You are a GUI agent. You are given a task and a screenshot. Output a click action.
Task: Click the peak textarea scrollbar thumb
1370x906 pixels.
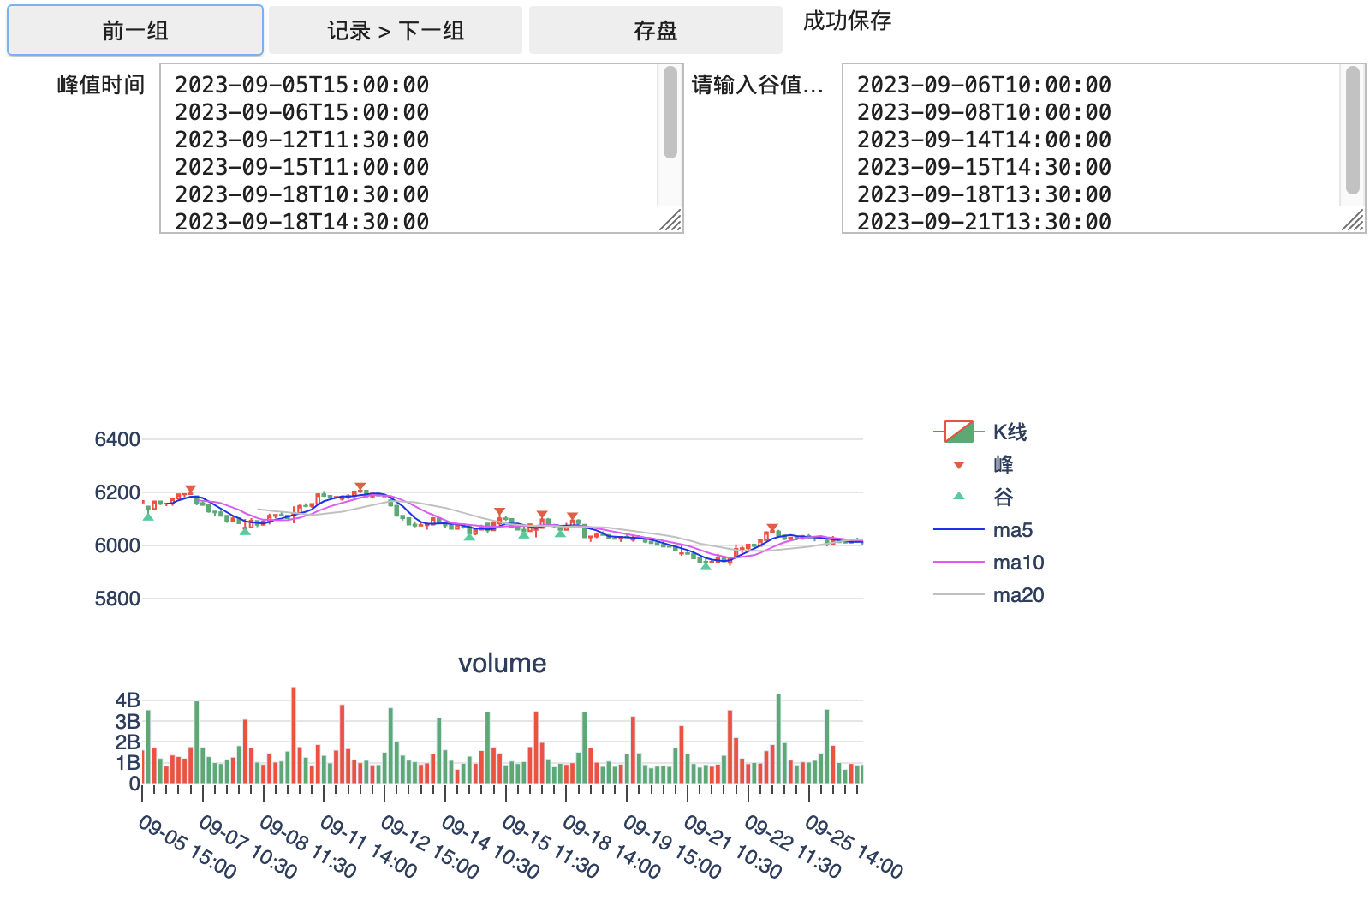[x=670, y=112]
